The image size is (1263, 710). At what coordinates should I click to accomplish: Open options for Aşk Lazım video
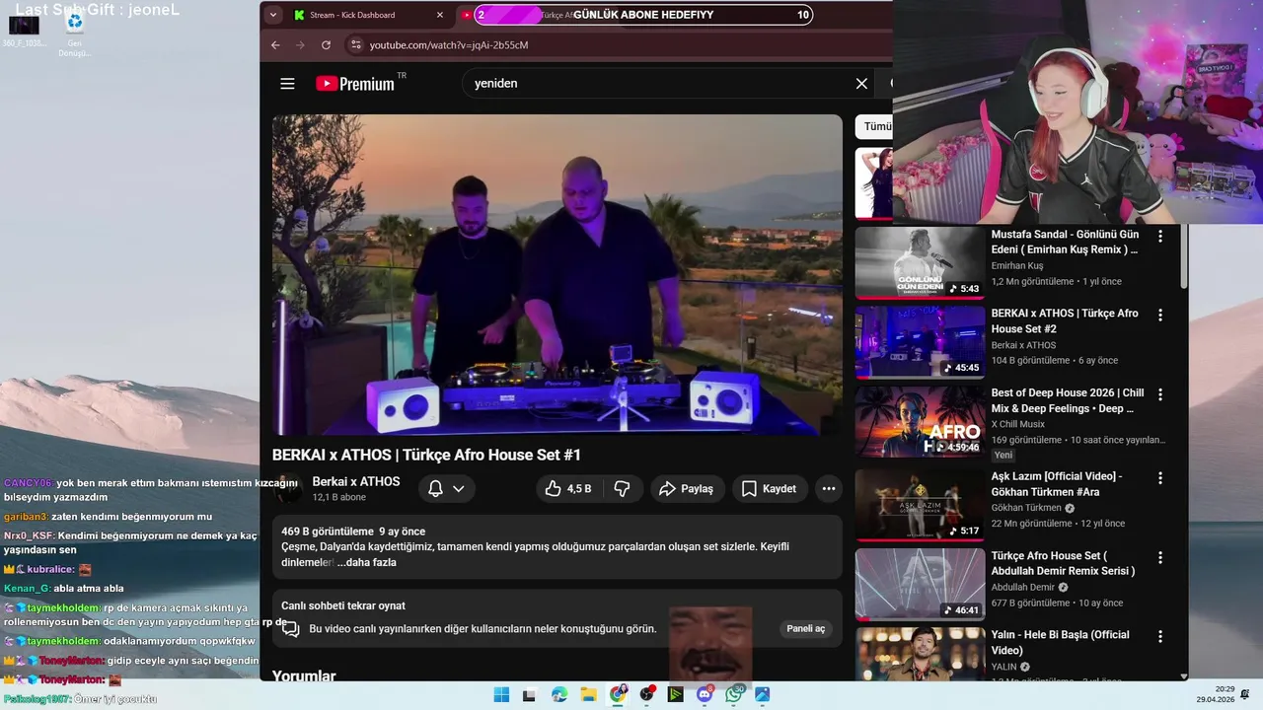[x=1160, y=478]
